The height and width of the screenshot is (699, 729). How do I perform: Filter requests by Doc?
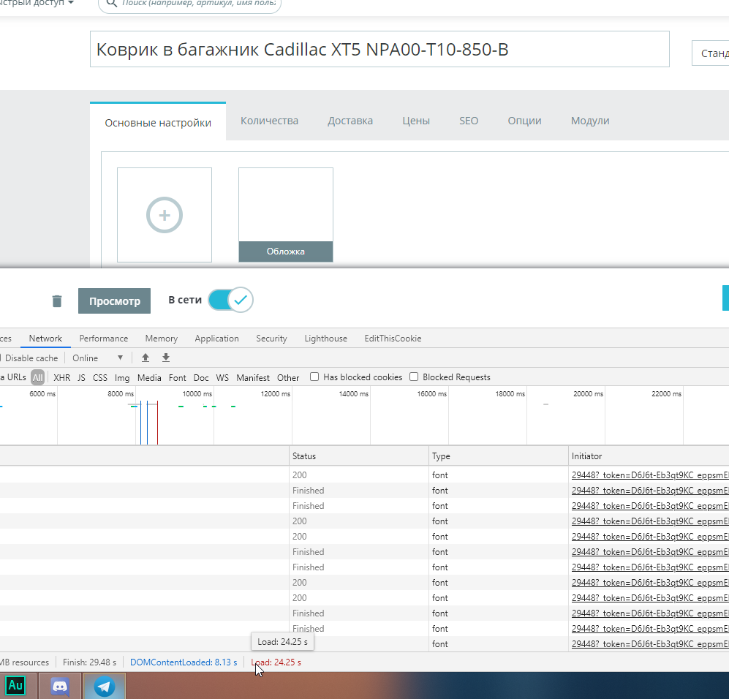[201, 378]
